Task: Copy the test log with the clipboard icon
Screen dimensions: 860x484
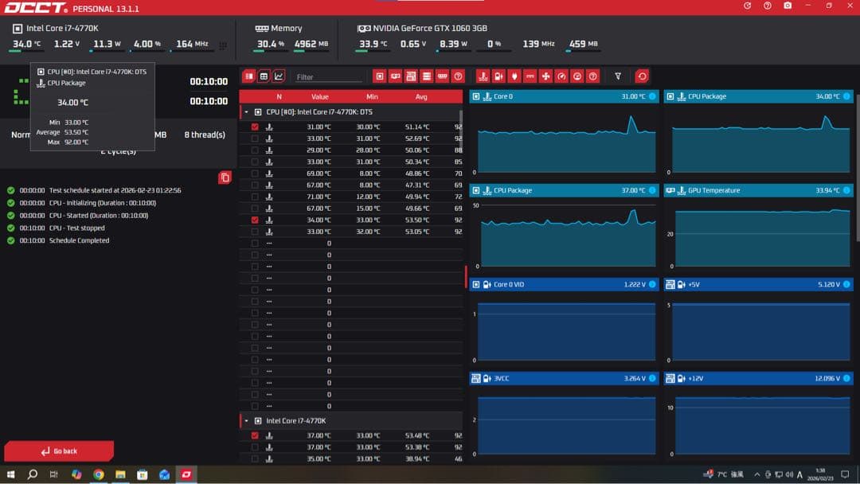Action: [225, 178]
